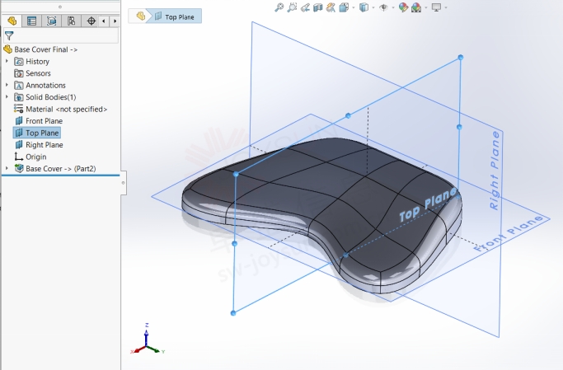Click the Material <not specified> icon
Image resolution: width=563 pixels, height=370 pixels.
coord(19,109)
